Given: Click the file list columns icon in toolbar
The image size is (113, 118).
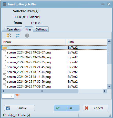Looking at the screenshot, I should coord(9,36).
